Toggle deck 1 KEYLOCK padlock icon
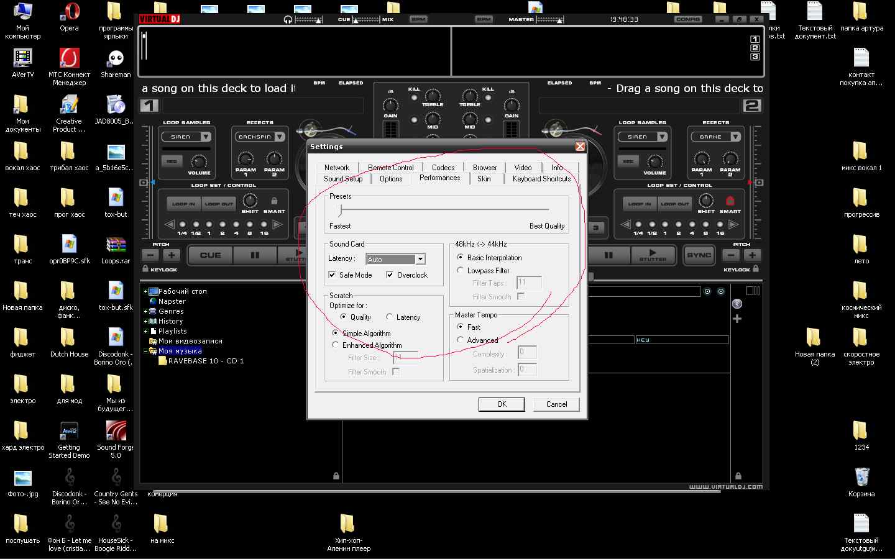 click(145, 269)
